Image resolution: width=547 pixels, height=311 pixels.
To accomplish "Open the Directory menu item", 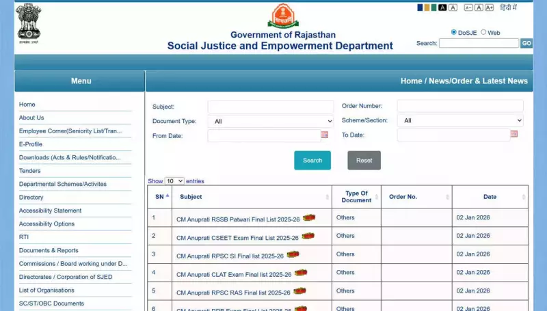I will pyautogui.click(x=31, y=197).
